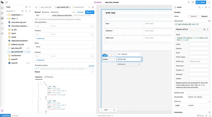The width and height of the screenshot is (212, 117).
Task: Remove the Headers key-value row
Action: tap(92, 34)
